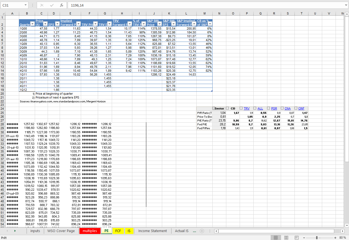Toggle the CB checkbox
Viewport: 349px width, 240px height.
point(227,108)
